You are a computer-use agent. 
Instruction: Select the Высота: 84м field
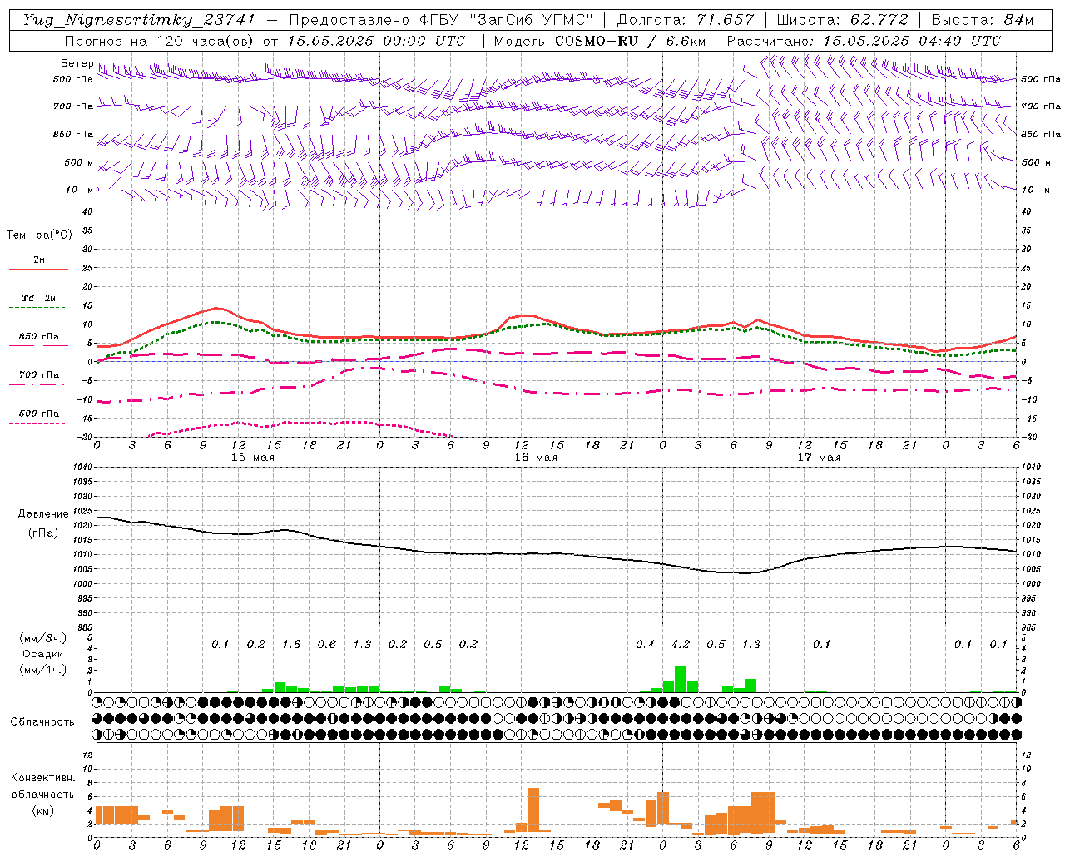point(982,20)
